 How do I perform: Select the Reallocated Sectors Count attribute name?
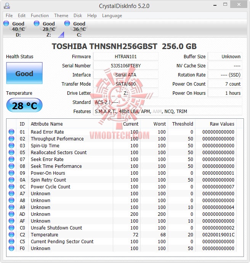59,152
